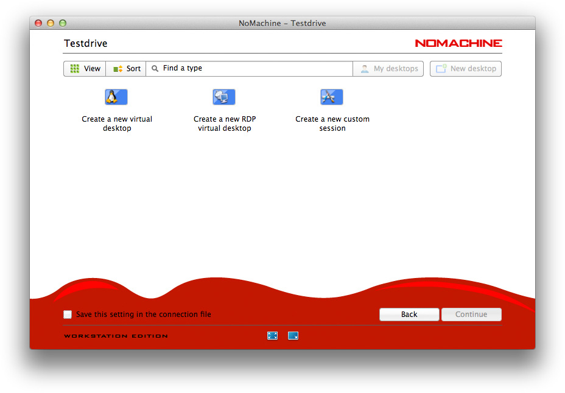Go Back to the previous screen
Viewport: 565px width, 393px height.
tap(409, 314)
